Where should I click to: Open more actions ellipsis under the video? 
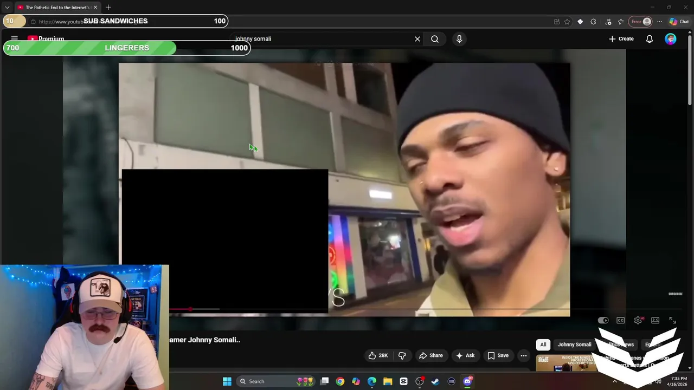point(524,355)
